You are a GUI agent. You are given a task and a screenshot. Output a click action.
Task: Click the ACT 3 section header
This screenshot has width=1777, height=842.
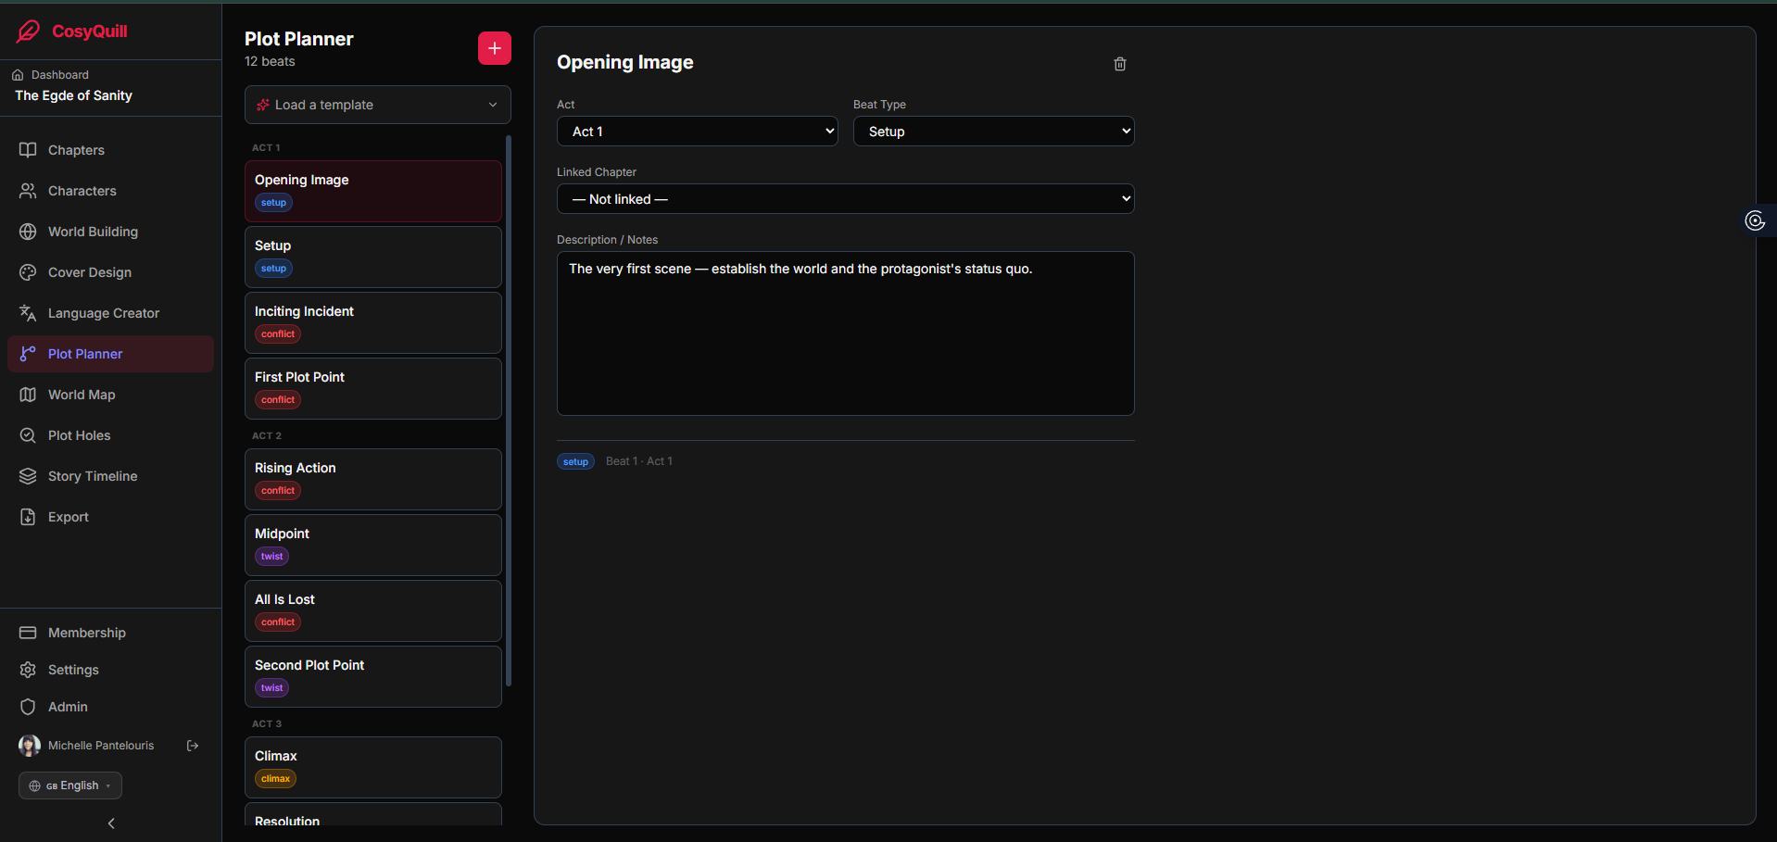pyautogui.click(x=267, y=723)
